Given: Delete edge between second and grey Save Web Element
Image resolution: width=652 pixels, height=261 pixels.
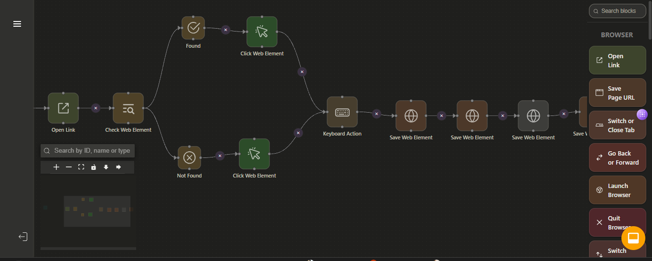Looking at the screenshot, I should pos(502,115).
